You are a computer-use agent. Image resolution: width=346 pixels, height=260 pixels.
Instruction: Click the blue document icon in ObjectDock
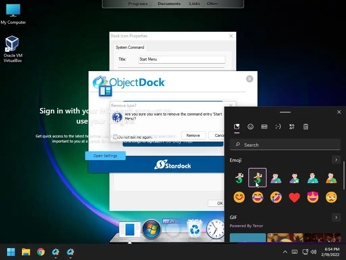point(129,230)
